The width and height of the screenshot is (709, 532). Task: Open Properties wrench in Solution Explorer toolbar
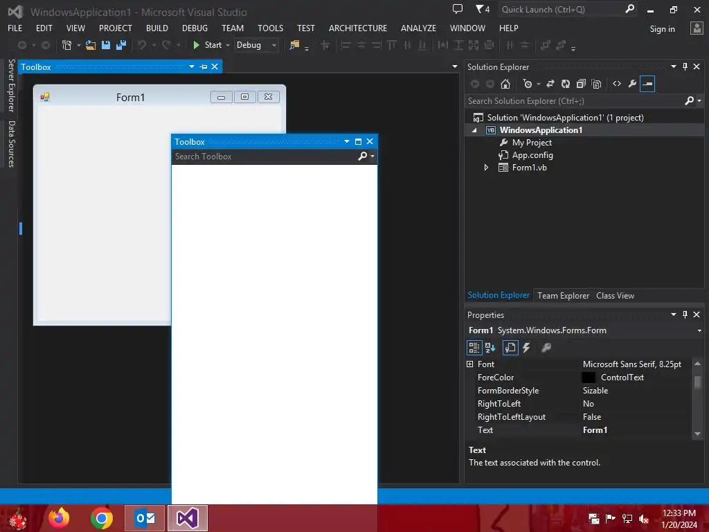[x=632, y=84]
